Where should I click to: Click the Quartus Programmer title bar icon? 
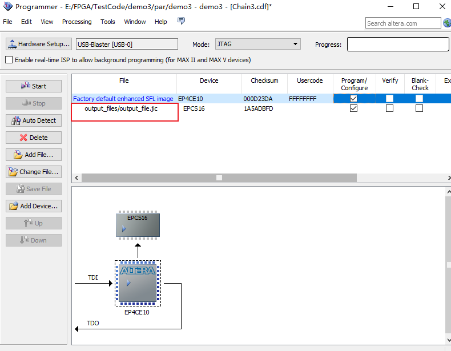(8, 6)
